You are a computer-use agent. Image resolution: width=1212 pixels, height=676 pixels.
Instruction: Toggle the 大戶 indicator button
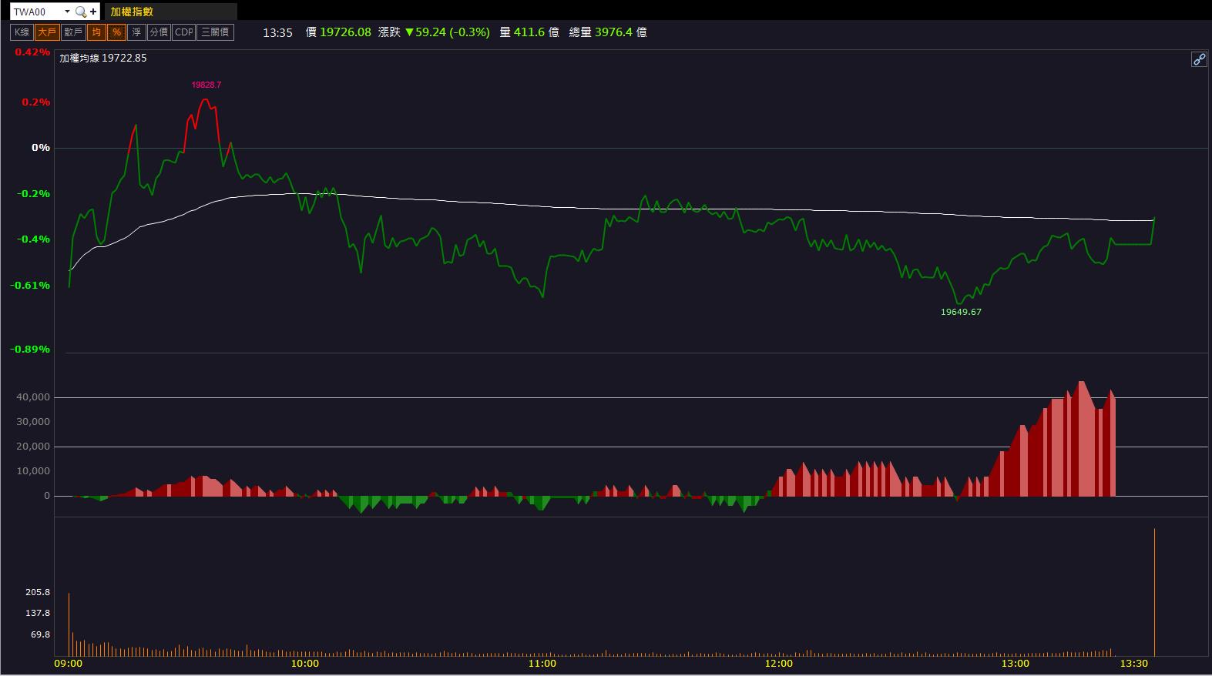pos(47,32)
